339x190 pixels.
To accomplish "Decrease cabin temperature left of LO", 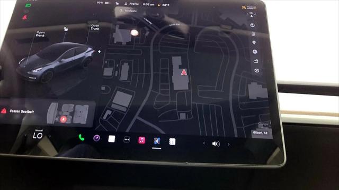I will 26,135.
